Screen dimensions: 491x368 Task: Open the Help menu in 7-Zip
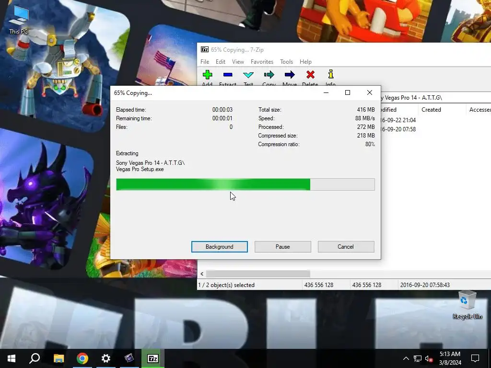(x=305, y=62)
